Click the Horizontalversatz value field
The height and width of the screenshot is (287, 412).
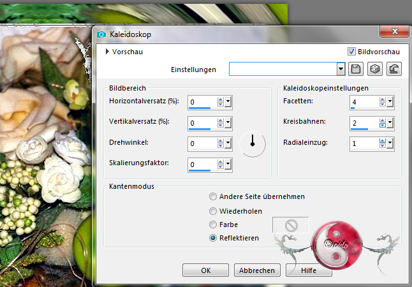point(202,102)
